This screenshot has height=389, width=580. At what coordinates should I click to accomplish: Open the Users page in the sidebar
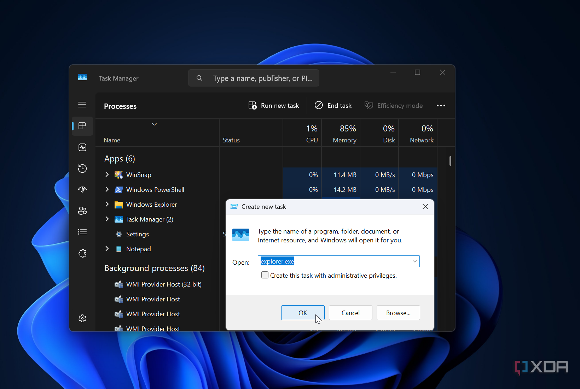pyautogui.click(x=82, y=211)
